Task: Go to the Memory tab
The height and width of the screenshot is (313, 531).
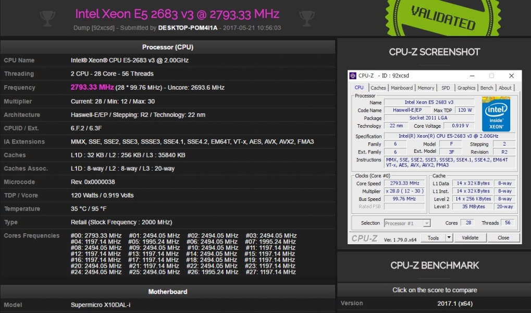Action: point(426,88)
